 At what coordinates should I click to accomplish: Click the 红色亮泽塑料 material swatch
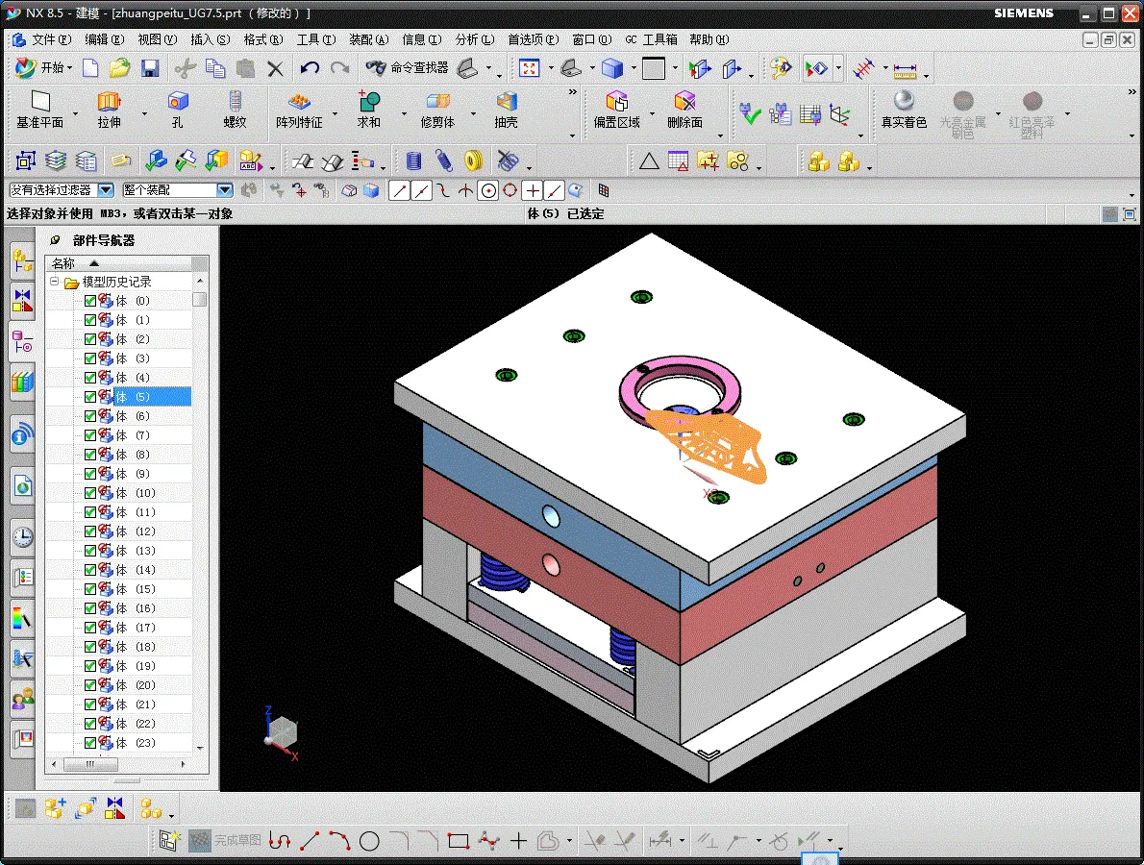1032,113
